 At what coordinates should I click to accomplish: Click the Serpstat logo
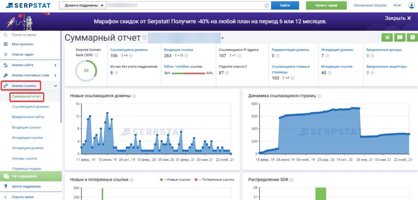click(x=28, y=5)
